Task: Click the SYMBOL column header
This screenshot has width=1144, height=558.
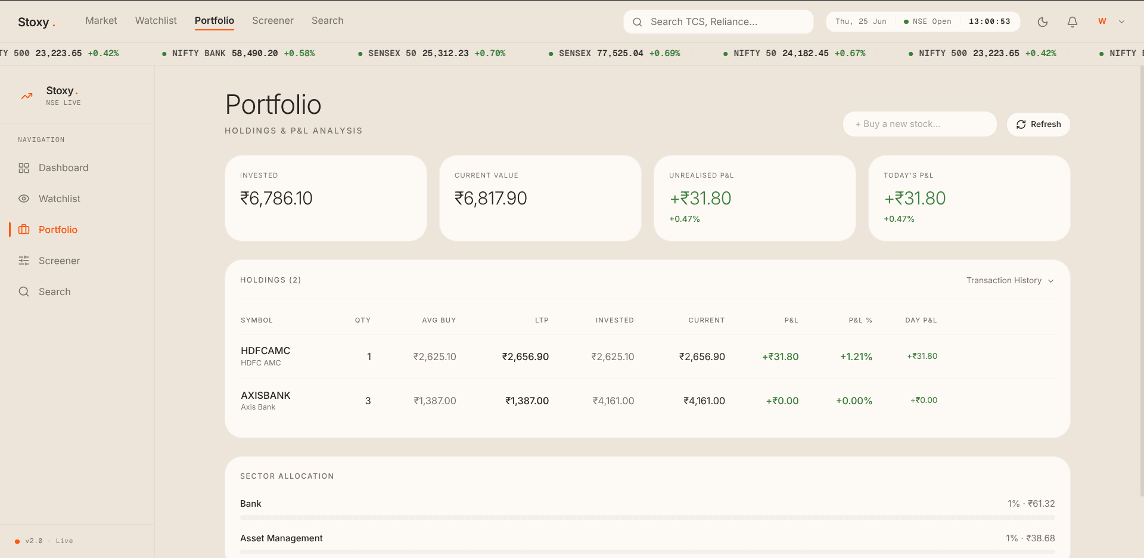Action: [257, 321]
